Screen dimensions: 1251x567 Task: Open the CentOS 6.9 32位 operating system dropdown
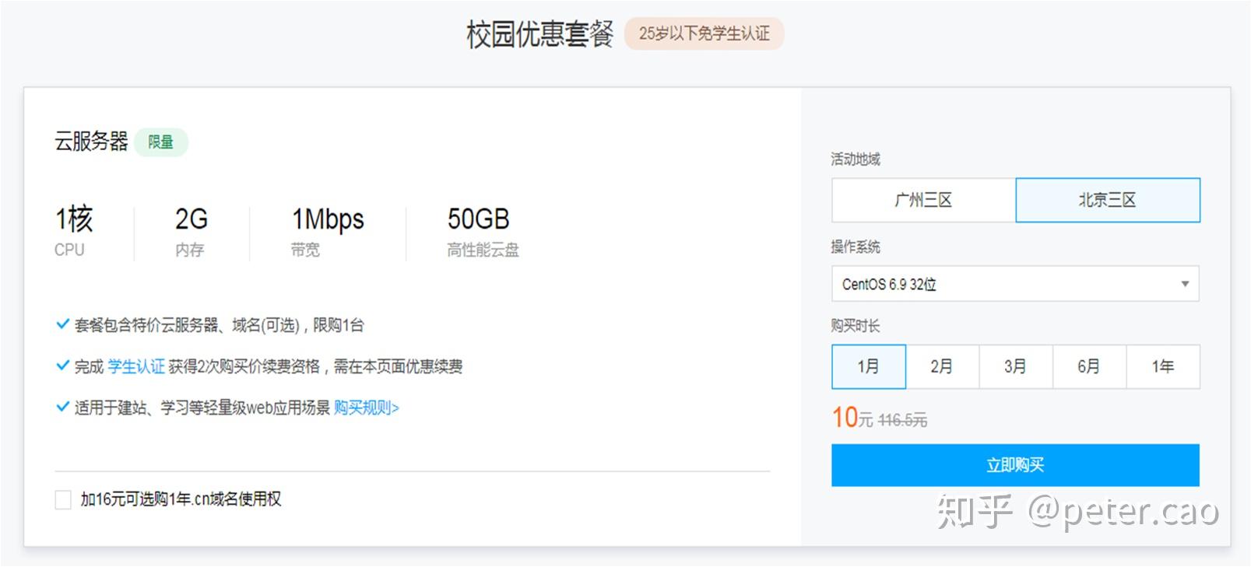point(1015,284)
